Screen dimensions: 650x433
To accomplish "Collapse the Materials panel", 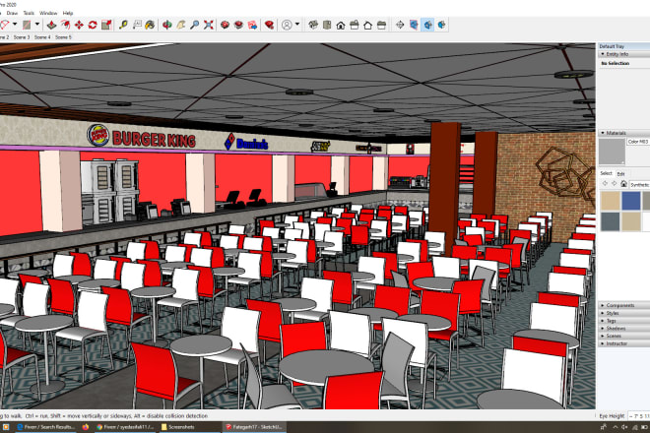I will pos(623,133).
